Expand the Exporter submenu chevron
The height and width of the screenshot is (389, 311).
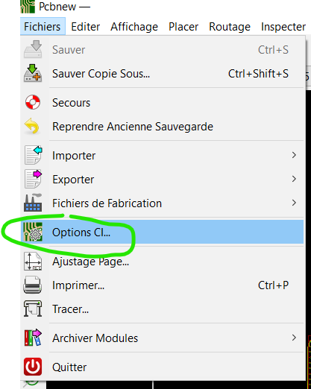click(294, 179)
